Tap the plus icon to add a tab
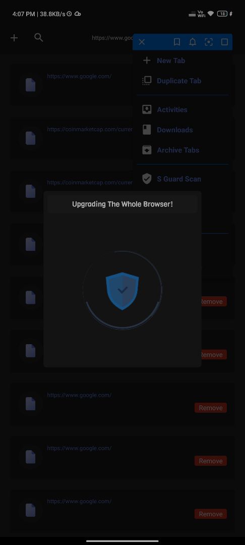This screenshot has height=545, width=245. point(14,37)
